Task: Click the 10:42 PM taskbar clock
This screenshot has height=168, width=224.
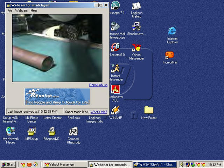Action: (x=215, y=165)
